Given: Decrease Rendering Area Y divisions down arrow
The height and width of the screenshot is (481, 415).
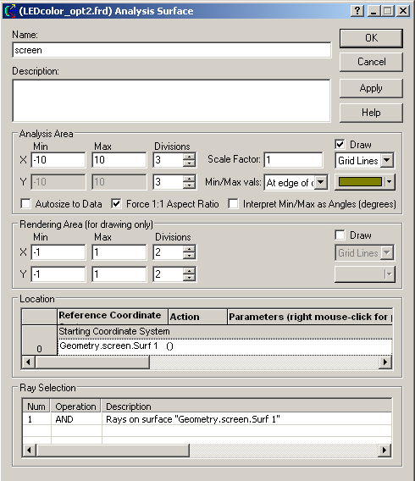Looking at the screenshot, I should tap(189, 278).
